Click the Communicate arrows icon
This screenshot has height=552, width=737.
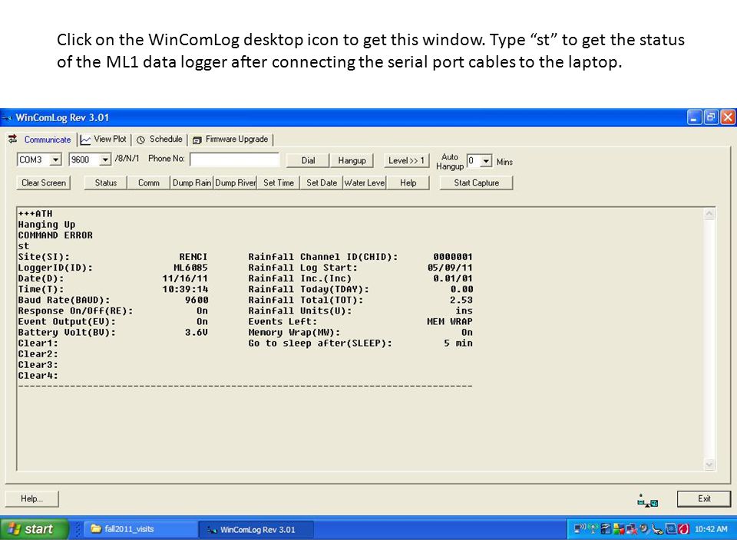(13, 139)
